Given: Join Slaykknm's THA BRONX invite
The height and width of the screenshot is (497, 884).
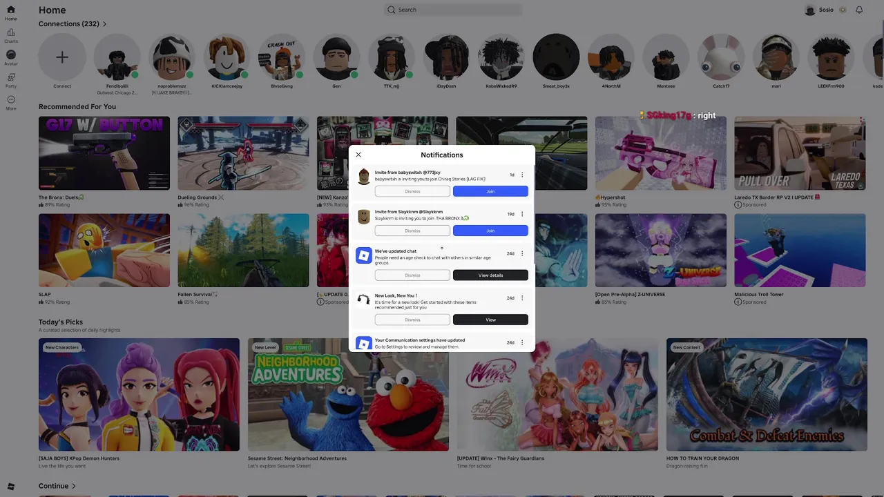Looking at the screenshot, I should [490, 231].
